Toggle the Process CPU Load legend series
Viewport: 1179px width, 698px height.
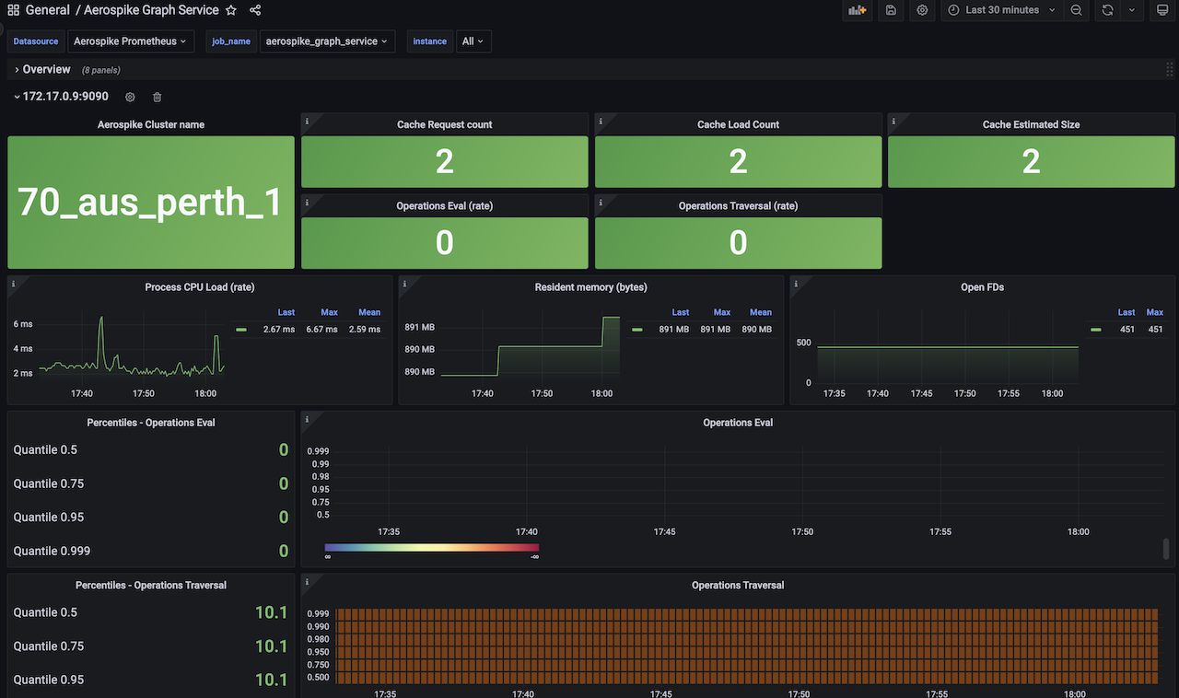[x=242, y=329]
